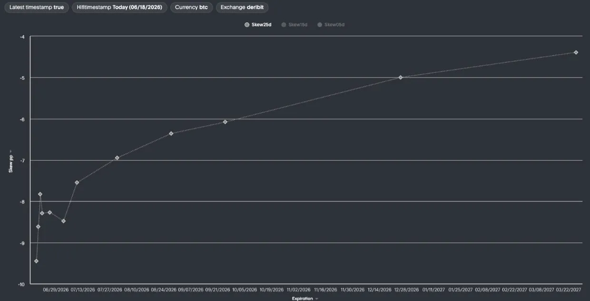Click the 06/29/2026 axis label

[x=56, y=290]
